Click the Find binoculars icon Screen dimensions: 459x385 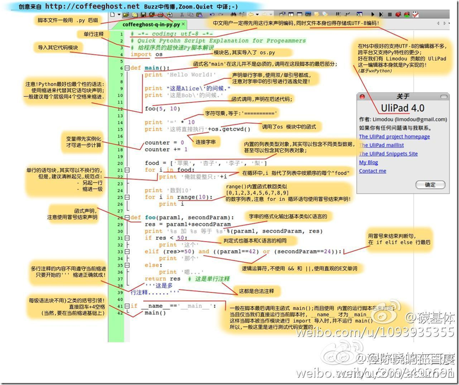[x=233, y=14]
